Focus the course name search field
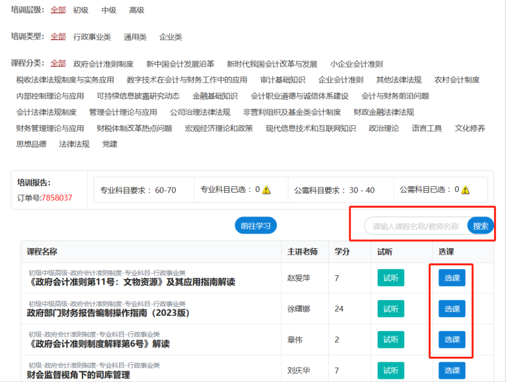 (x=416, y=226)
